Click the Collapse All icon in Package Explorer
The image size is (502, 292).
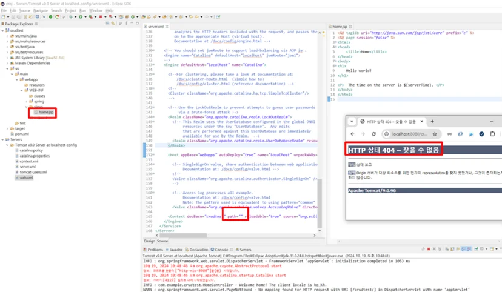107,24
